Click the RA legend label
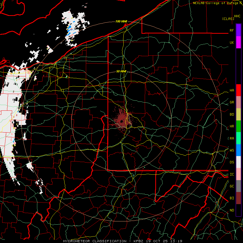This screenshot has height=243, width=243. coord(232,139)
